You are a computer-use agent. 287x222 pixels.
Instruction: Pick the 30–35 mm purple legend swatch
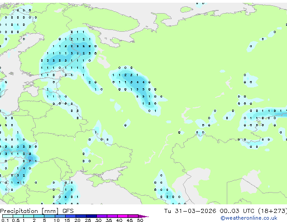[x=102, y=216]
